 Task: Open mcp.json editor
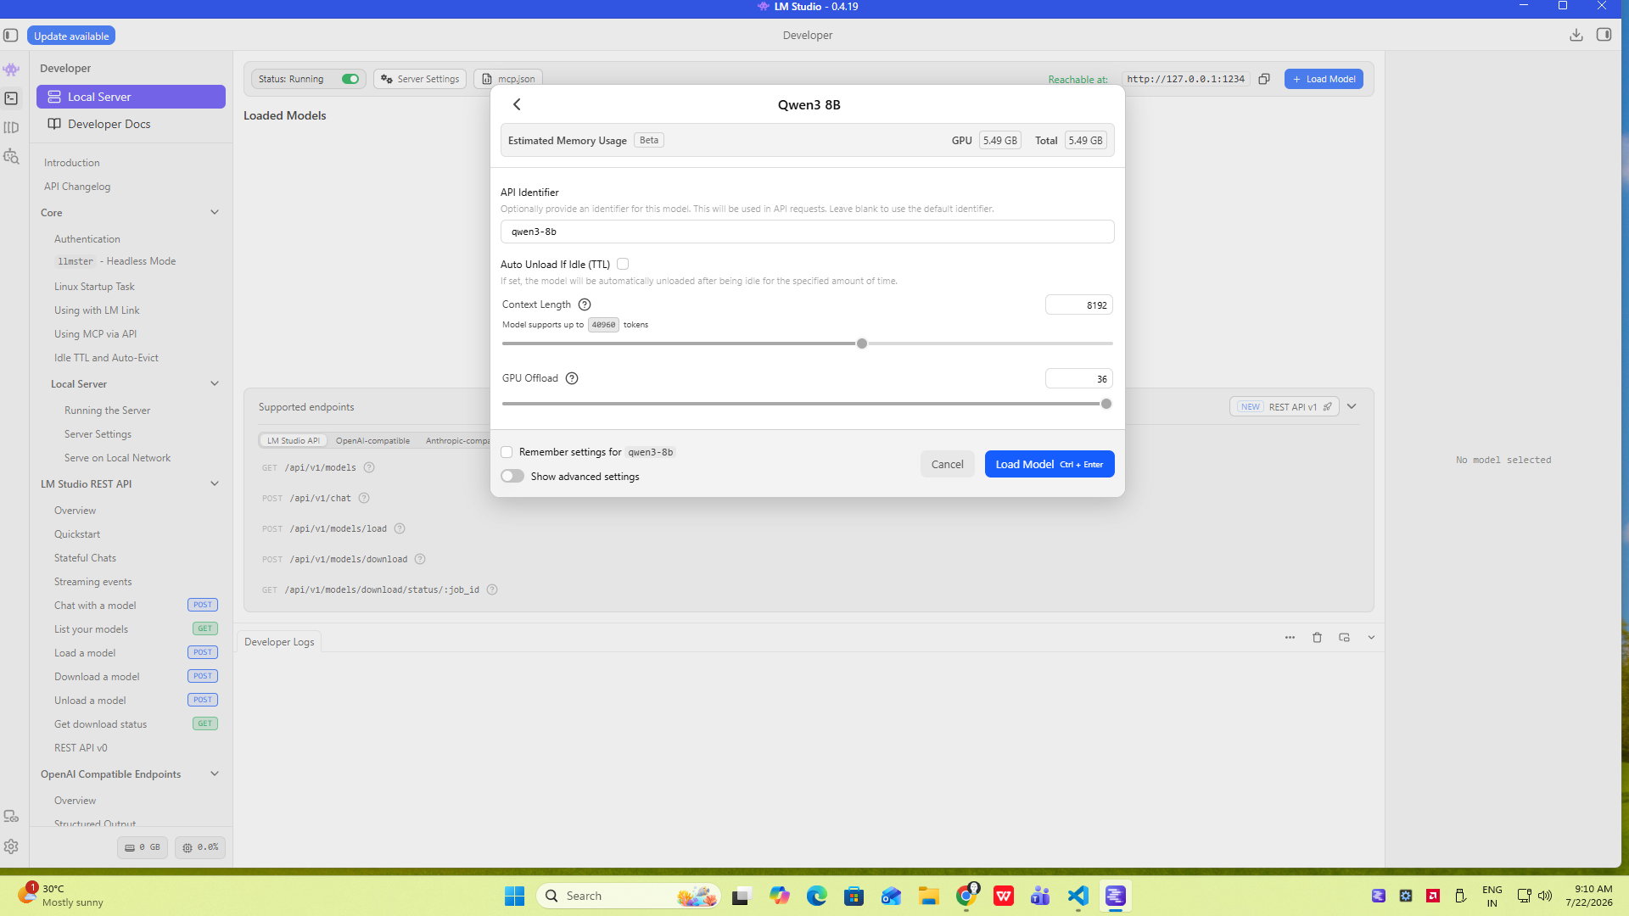(508, 79)
